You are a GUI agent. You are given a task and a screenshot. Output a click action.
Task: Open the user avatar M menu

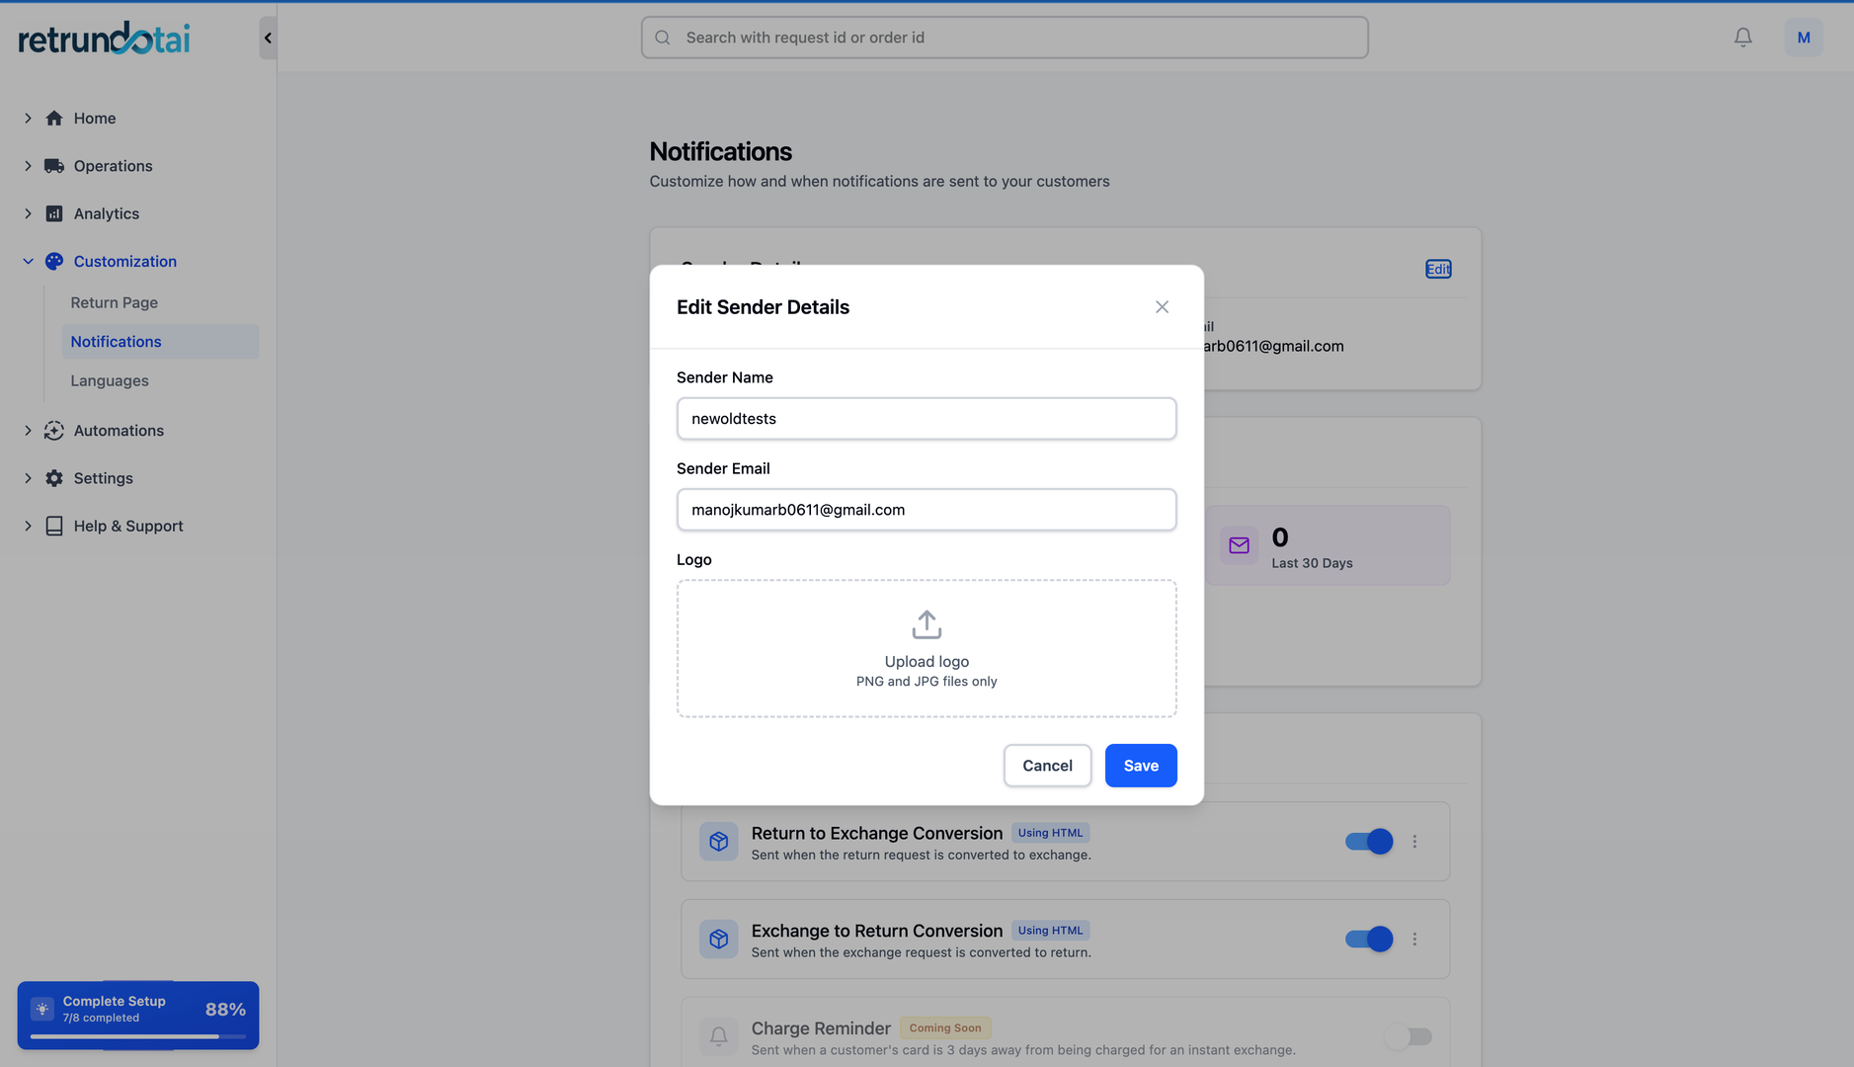coord(1803,38)
